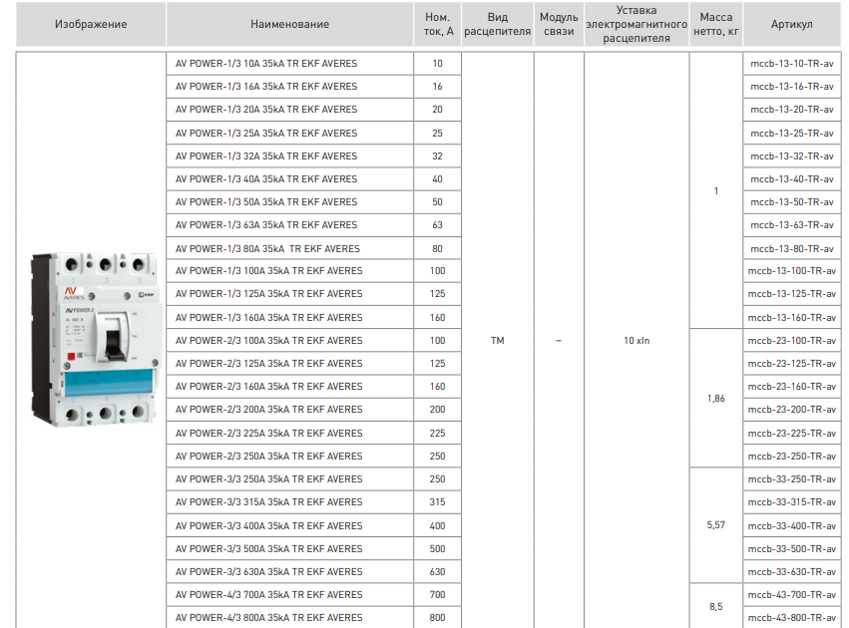This screenshot has width=849, height=628.
Task: Click the net mass value "8,5"
Action: pyautogui.click(x=715, y=607)
